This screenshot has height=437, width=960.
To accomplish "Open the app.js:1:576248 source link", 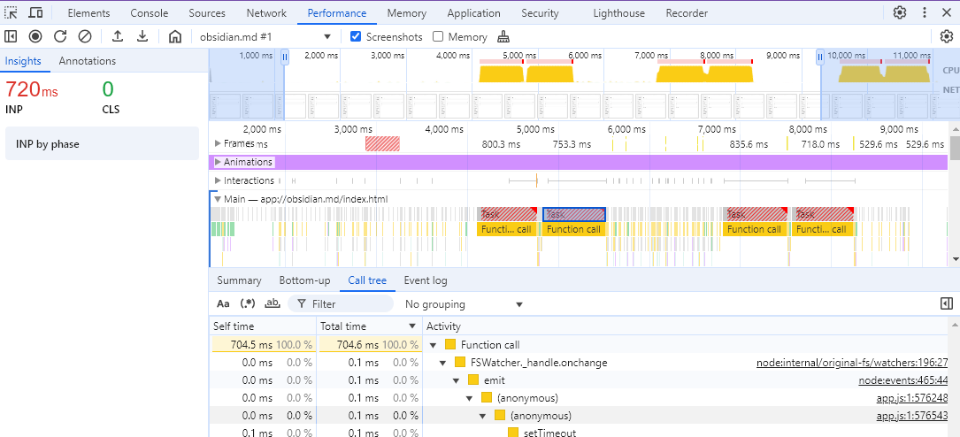I will 911,398.
